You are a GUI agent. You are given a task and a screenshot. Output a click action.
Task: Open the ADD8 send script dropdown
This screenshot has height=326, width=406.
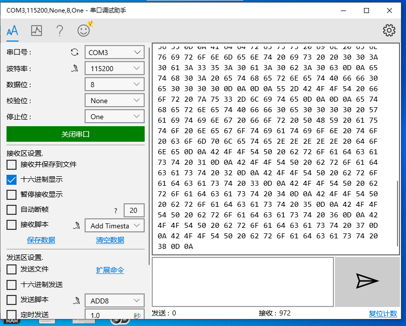point(115,301)
